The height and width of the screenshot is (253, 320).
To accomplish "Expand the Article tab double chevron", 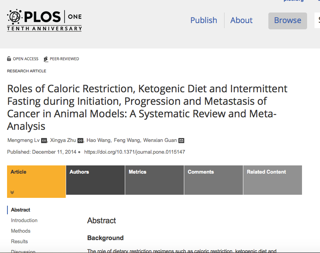I will point(12,192).
